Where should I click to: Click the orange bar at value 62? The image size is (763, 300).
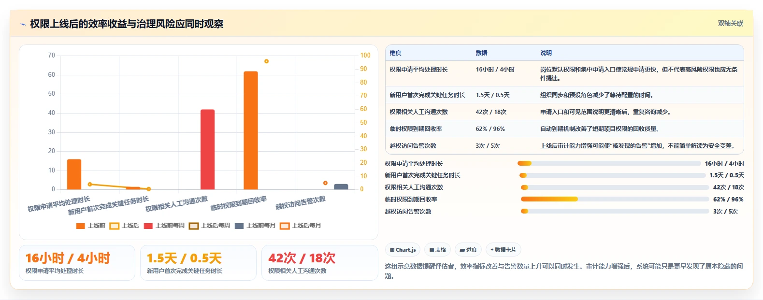[x=251, y=130]
